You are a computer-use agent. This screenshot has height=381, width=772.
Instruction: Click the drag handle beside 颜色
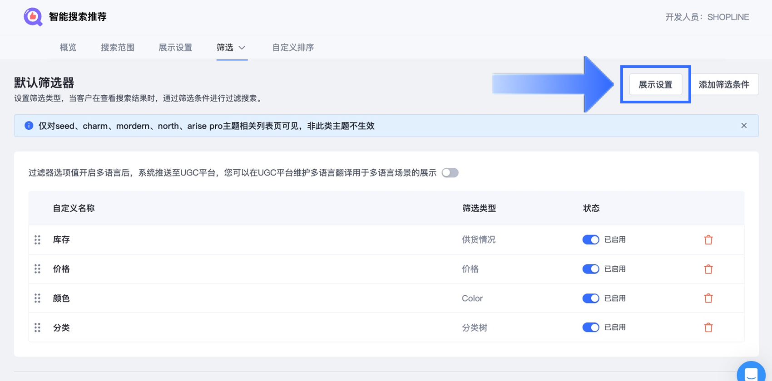click(37, 298)
